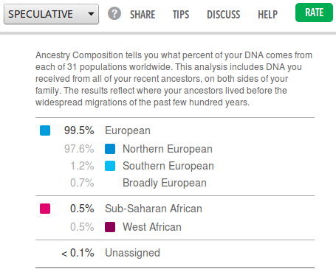Click the West African maroon swatch
This screenshot has height=272, width=336.
point(110,227)
